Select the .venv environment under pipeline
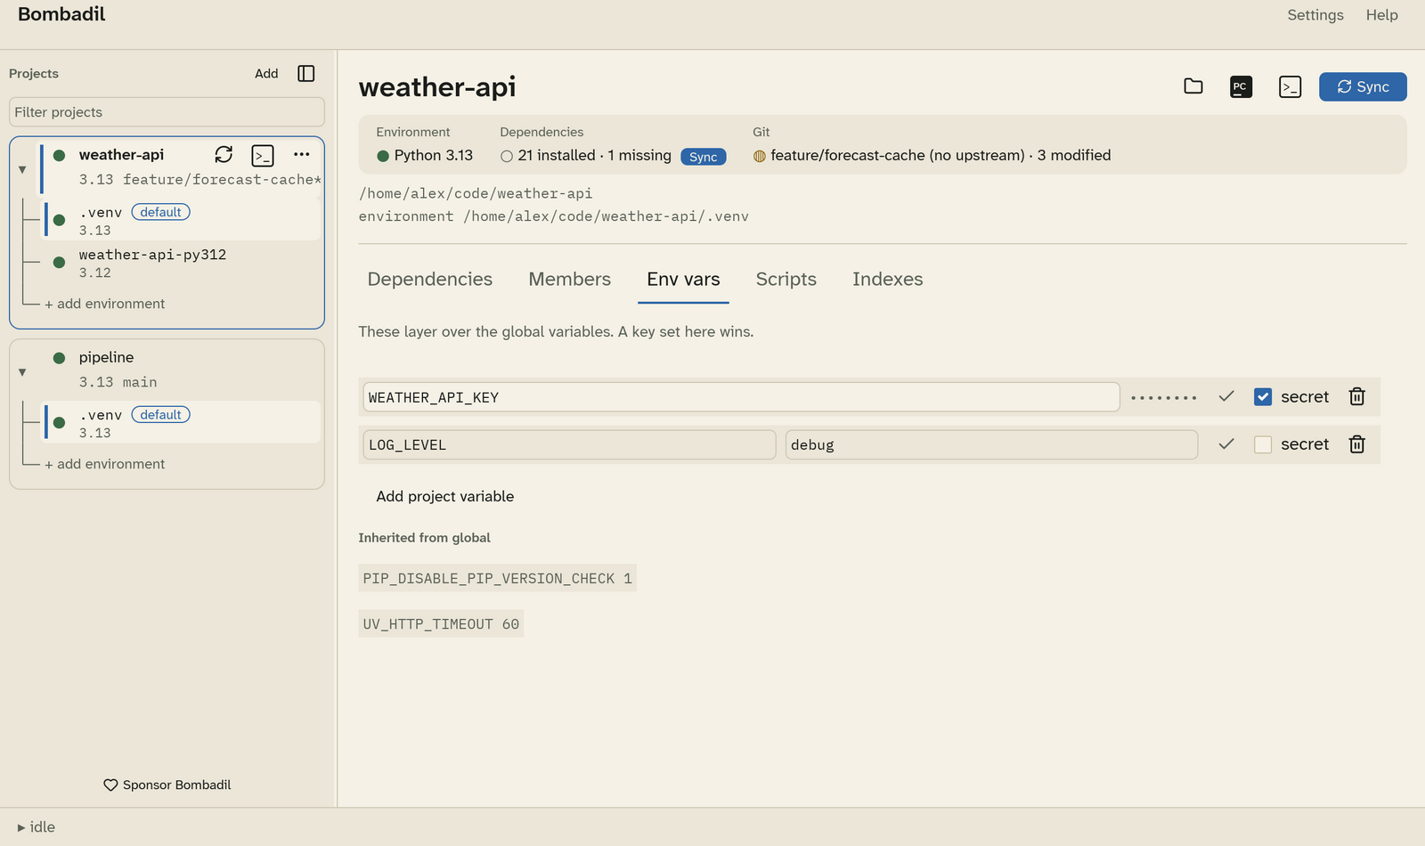This screenshot has height=846, width=1425. pyautogui.click(x=182, y=422)
